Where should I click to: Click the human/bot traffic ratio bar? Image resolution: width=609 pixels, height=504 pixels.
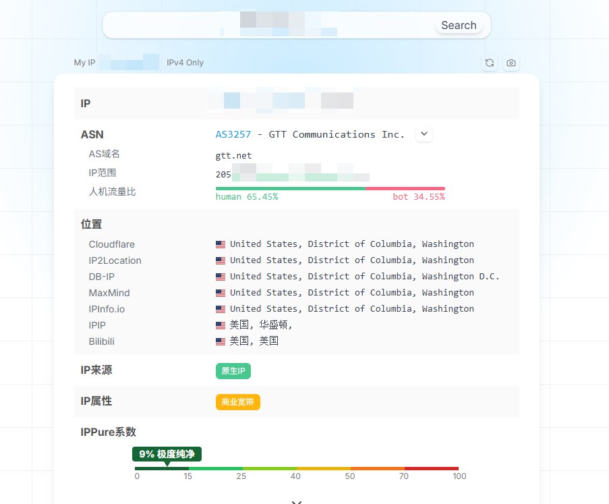[x=330, y=188]
